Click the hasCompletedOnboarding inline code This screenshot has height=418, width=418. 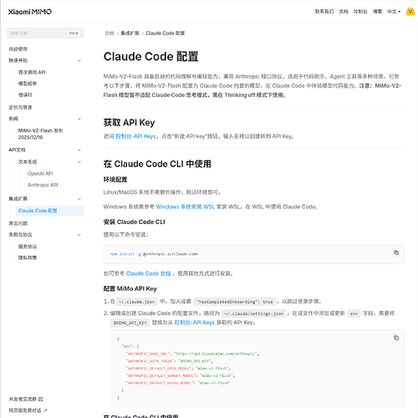[x=235, y=302]
